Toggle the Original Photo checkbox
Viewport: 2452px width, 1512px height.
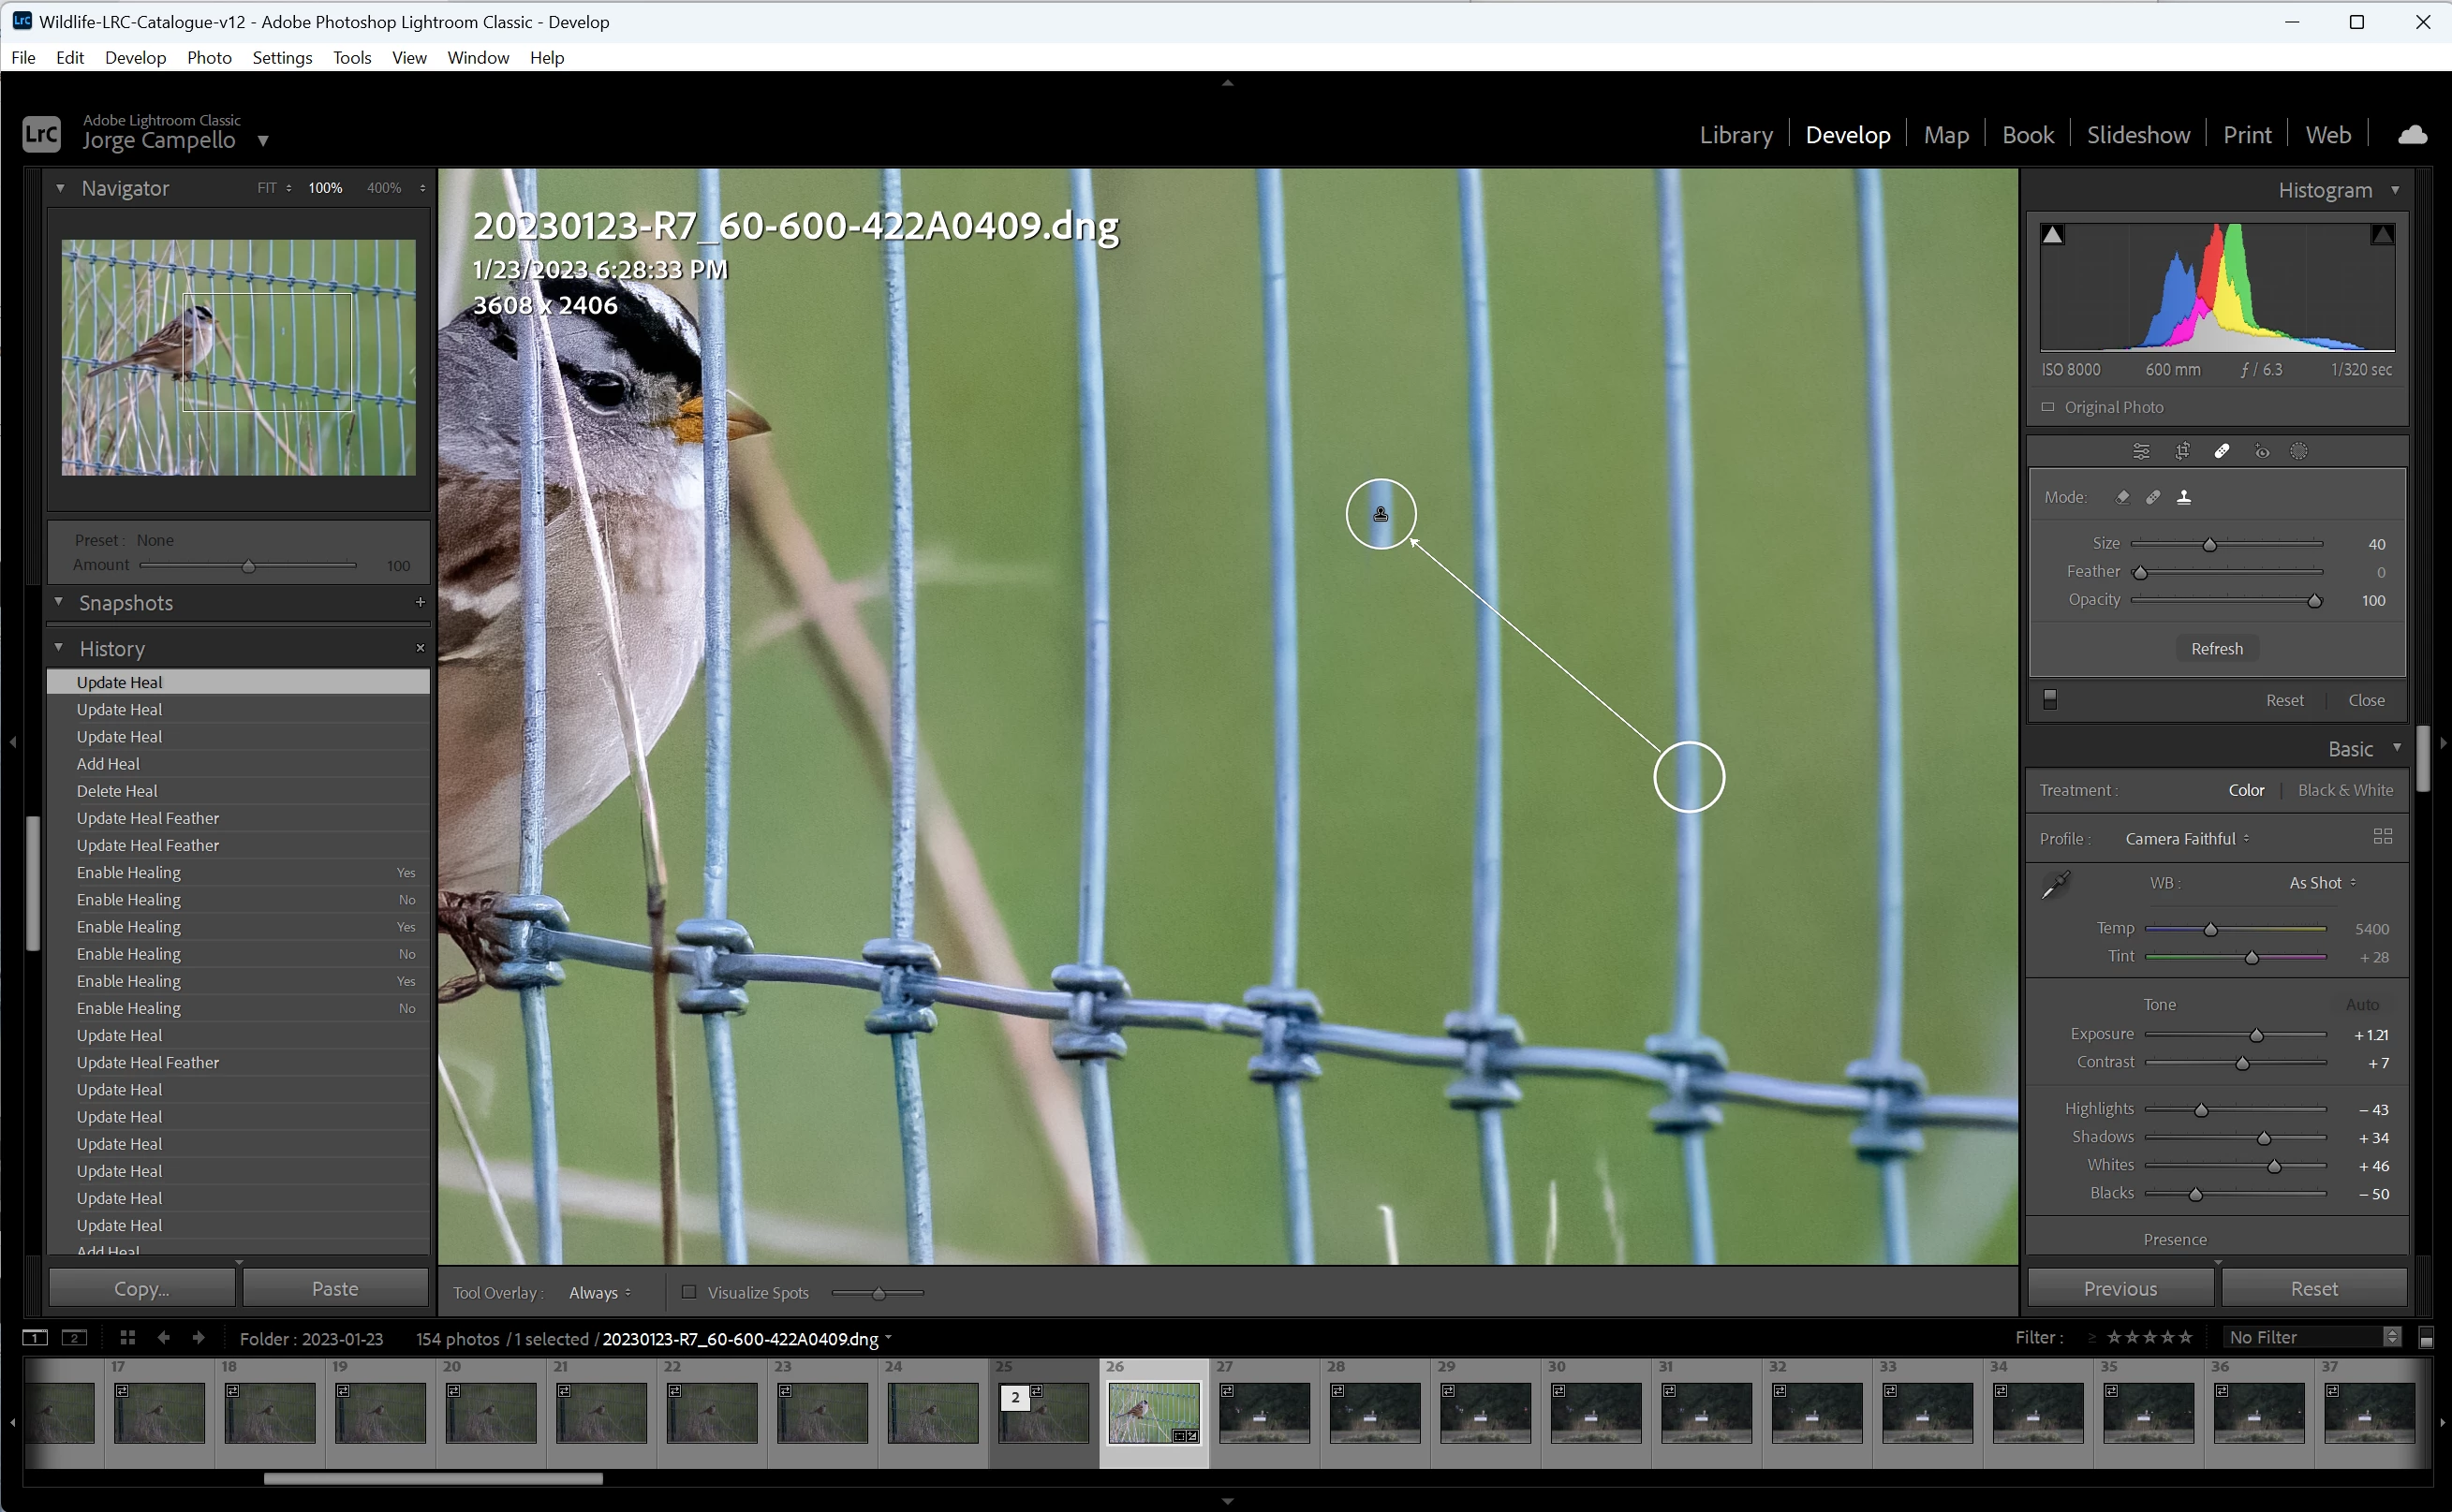tap(2047, 407)
